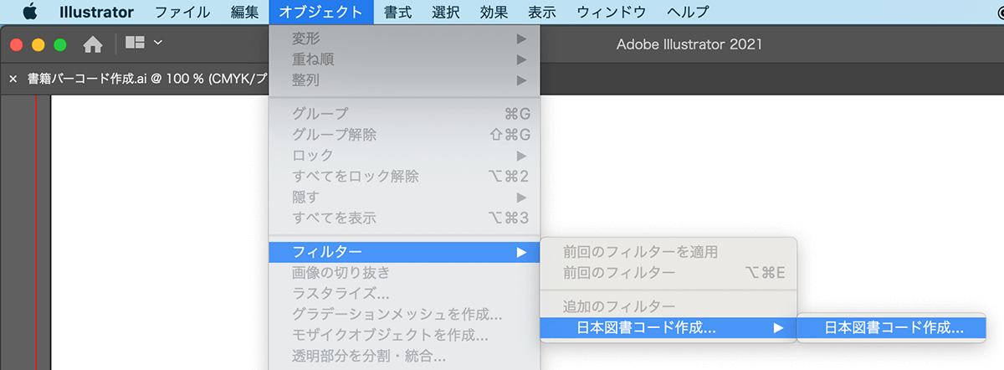Choose 前回のフィルター with ⌥⌘E shortcut
Image resolution: width=1004 pixels, height=370 pixels.
click(668, 273)
